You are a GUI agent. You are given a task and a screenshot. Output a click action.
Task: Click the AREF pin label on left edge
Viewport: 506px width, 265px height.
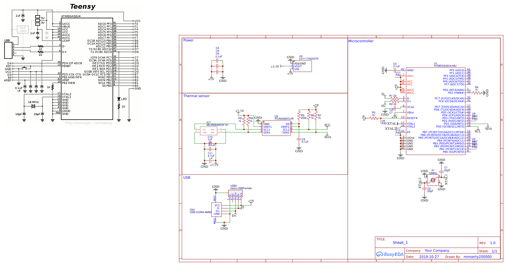click(x=7, y=80)
